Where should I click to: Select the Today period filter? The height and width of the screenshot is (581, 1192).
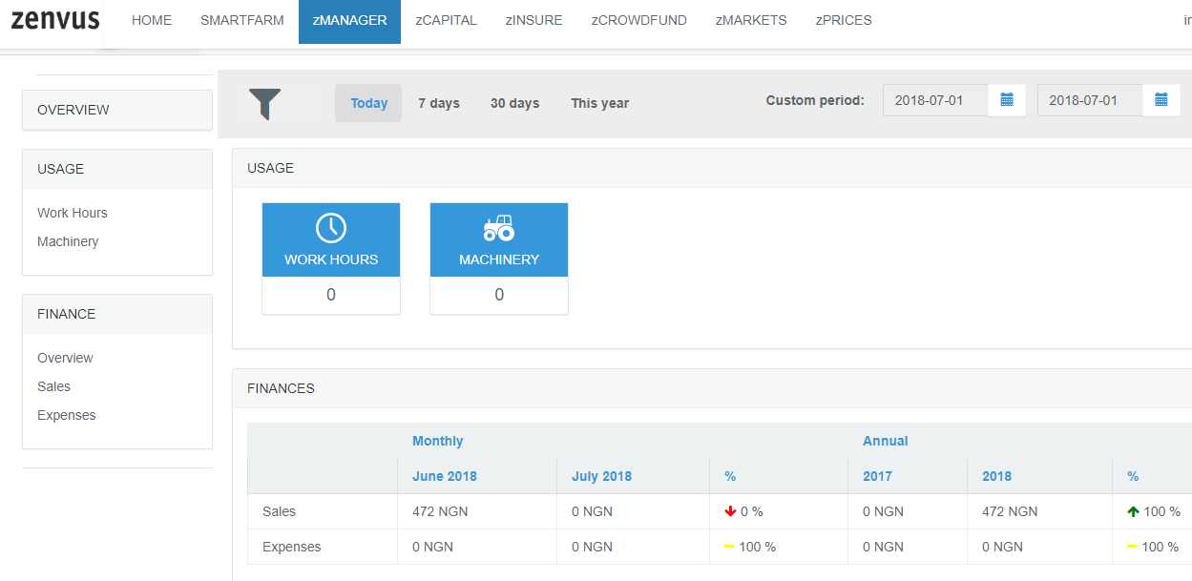(x=368, y=103)
